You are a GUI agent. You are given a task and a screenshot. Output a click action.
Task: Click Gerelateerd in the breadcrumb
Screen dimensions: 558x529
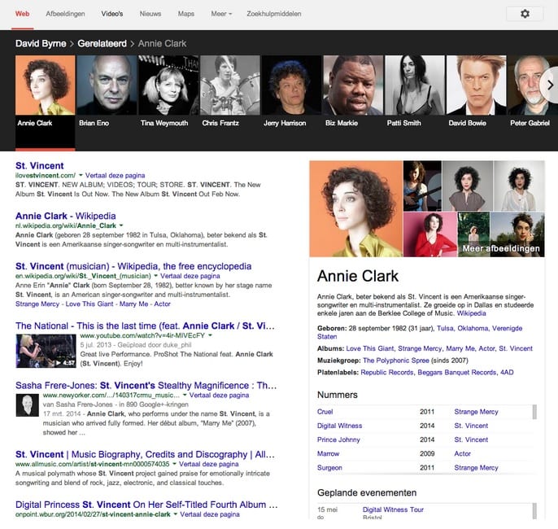(102, 43)
